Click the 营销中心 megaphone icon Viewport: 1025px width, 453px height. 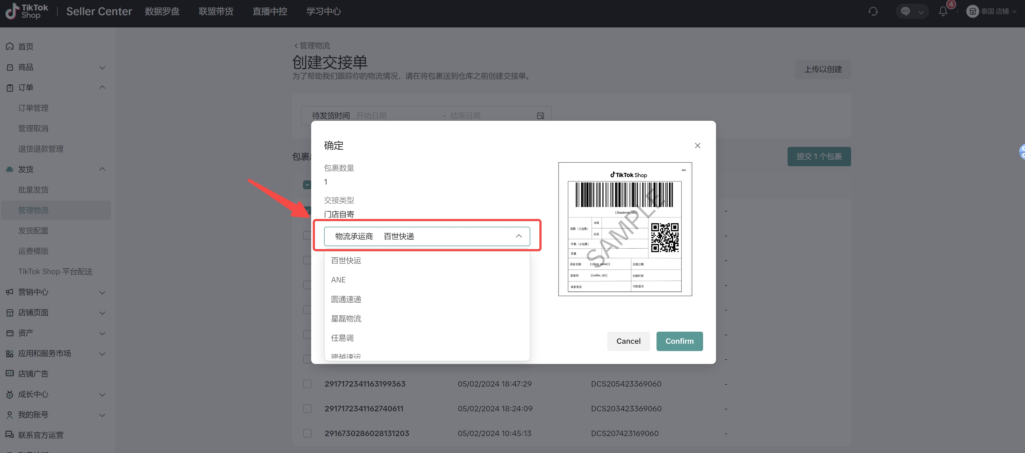[10, 292]
